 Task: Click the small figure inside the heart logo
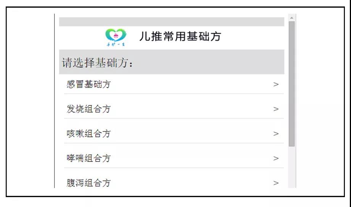[x=116, y=35]
